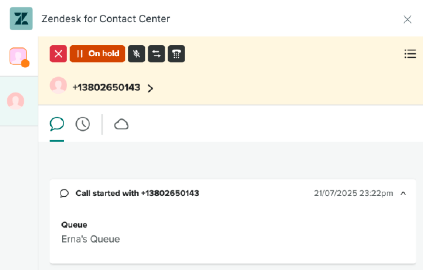Click the Zendesk logo
The width and height of the screenshot is (423, 270).
pyautogui.click(x=21, y=19)
